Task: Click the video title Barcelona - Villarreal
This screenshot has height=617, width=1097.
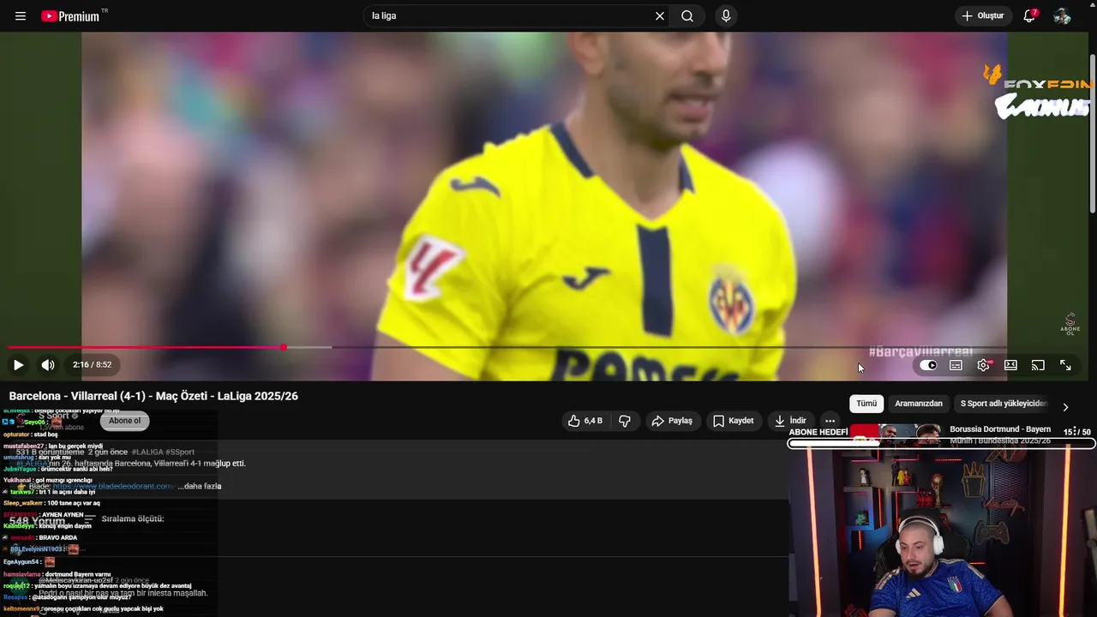Action: point(153,396)
